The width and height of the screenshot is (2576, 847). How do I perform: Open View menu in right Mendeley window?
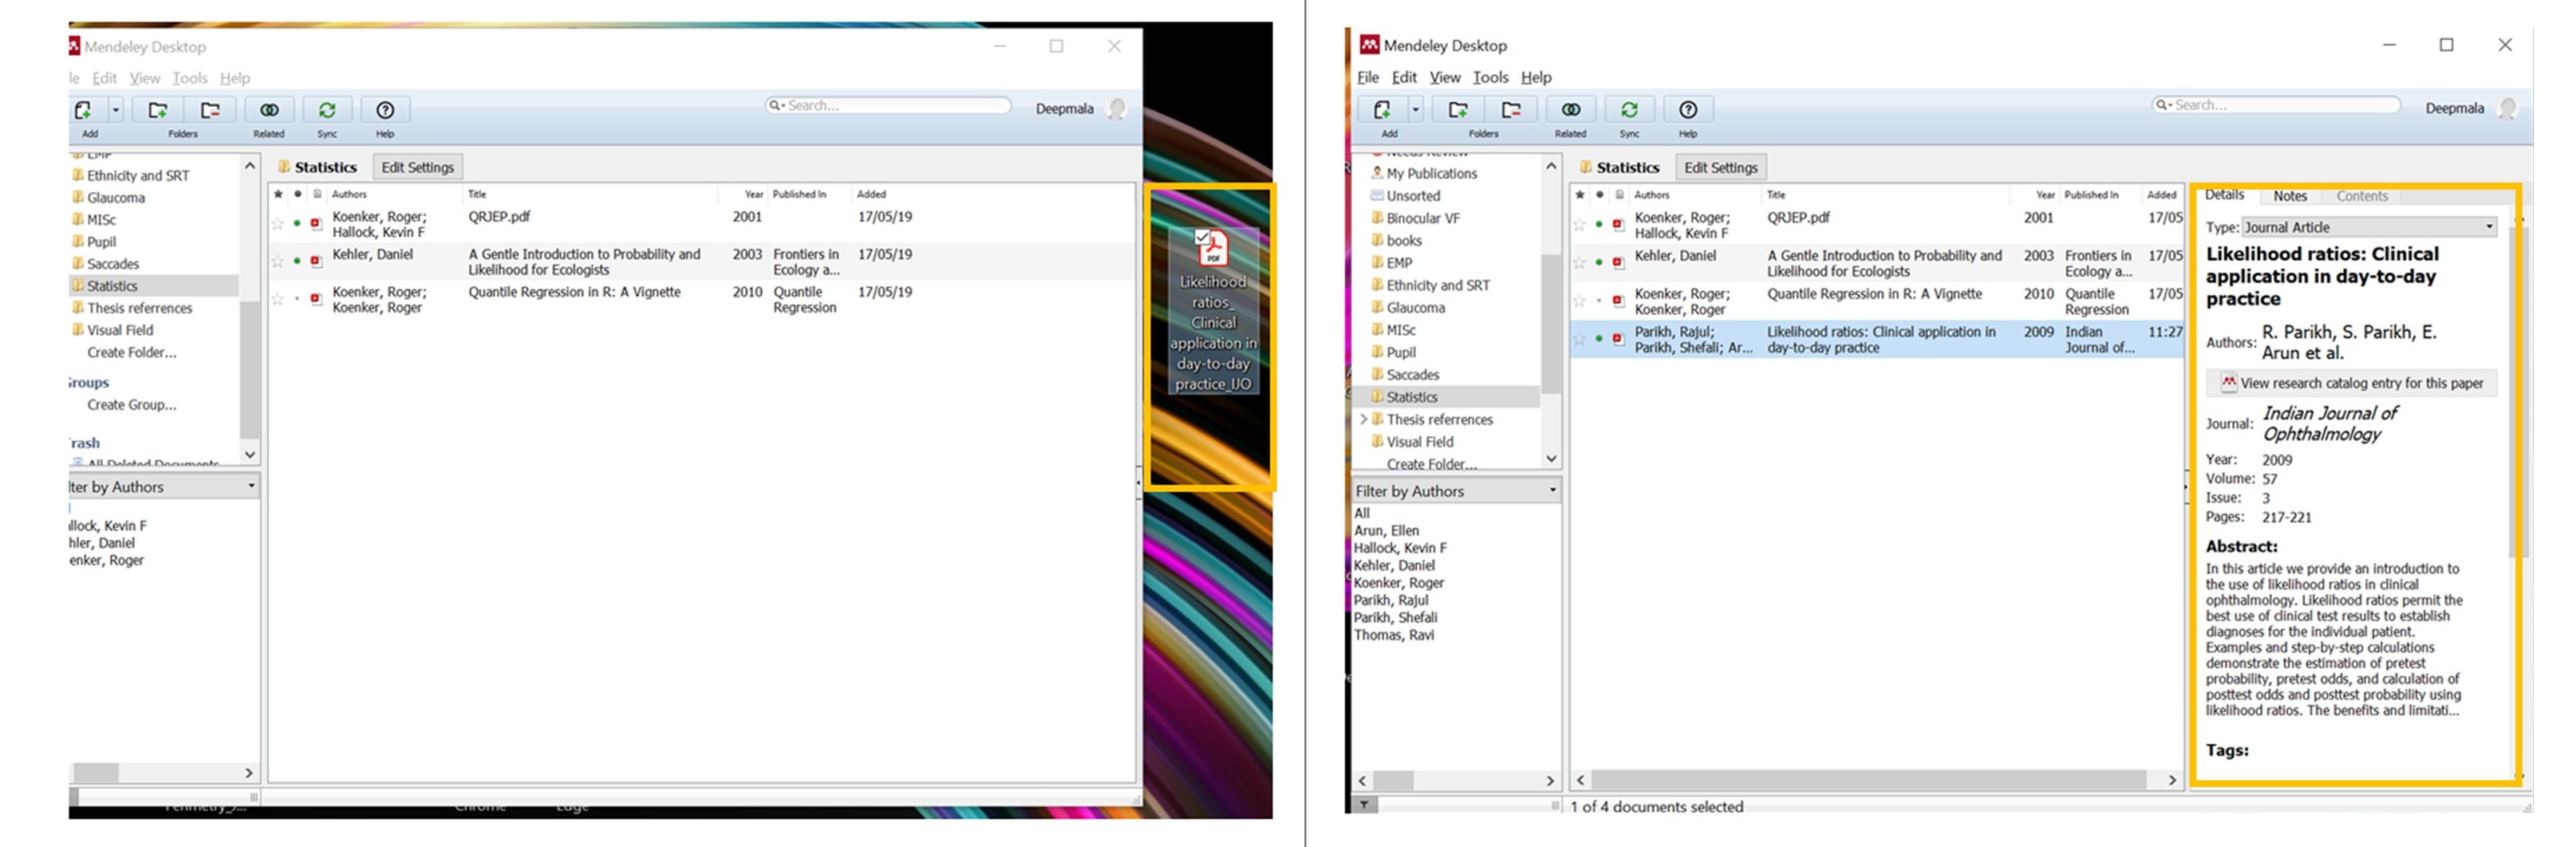pos(1444,77)
